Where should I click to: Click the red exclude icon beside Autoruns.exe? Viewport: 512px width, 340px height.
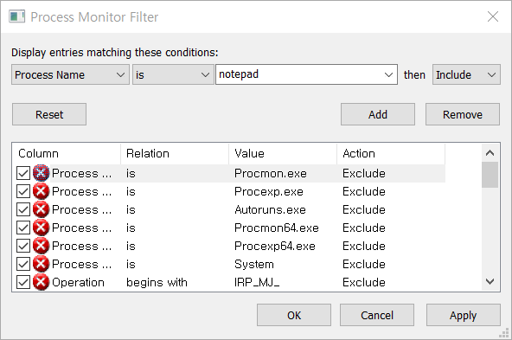coord(42,209)
